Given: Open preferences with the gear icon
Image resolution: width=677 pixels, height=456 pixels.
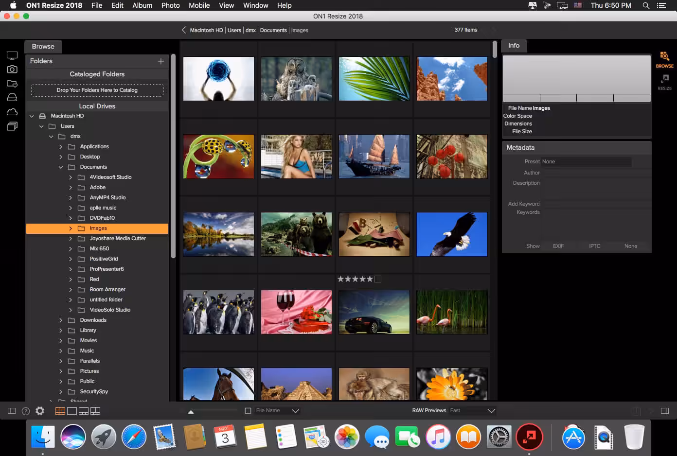Looking at the screenshot, I should [40, 411].
